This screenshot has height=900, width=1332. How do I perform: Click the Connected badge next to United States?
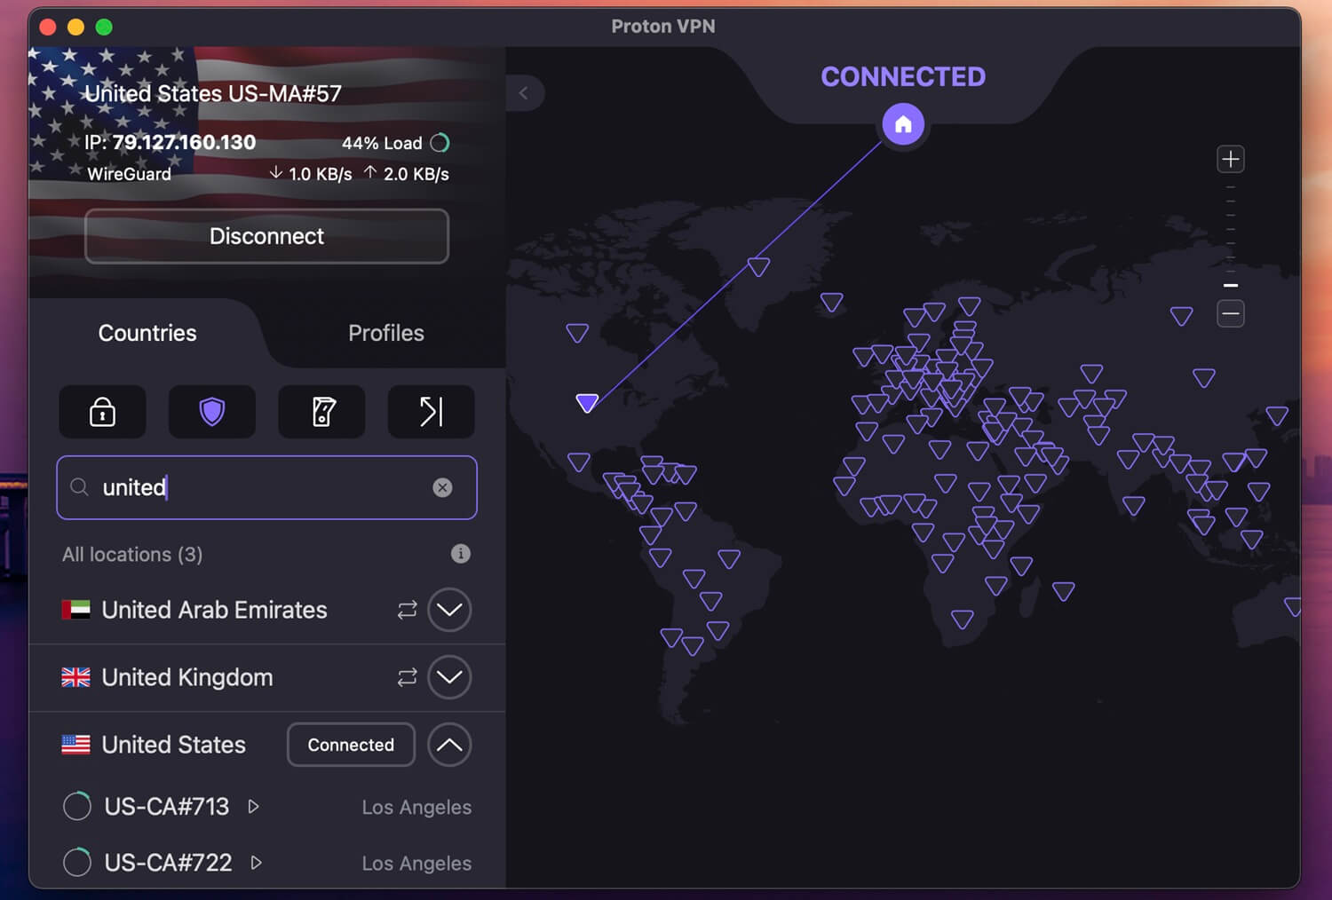pos(350,745)
